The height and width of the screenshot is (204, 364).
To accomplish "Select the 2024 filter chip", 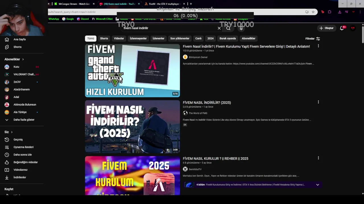I will tap(210, 39).
